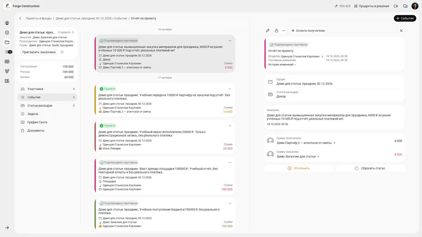
Task: Open the profile icon in left sidebar
Action: (7, 23)
